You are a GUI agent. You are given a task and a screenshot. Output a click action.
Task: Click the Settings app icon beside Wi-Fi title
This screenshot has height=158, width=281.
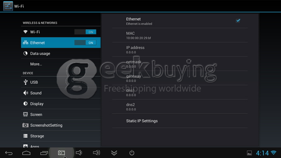click(x=8, y=6)
